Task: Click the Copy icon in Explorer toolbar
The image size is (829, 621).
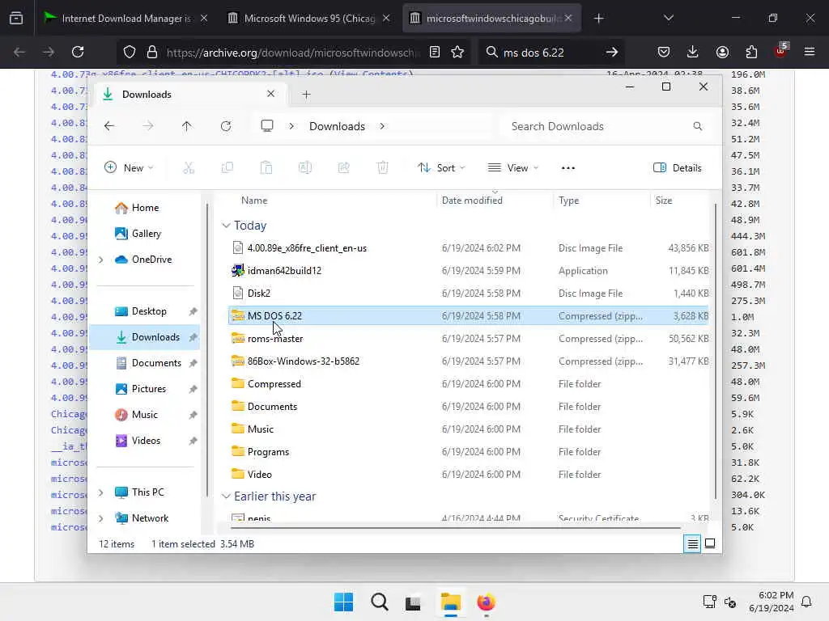Action: tap(227, 168)
